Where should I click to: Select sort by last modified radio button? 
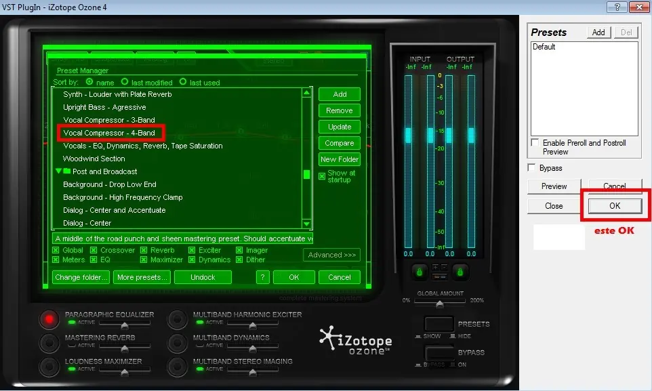[125, 81]
